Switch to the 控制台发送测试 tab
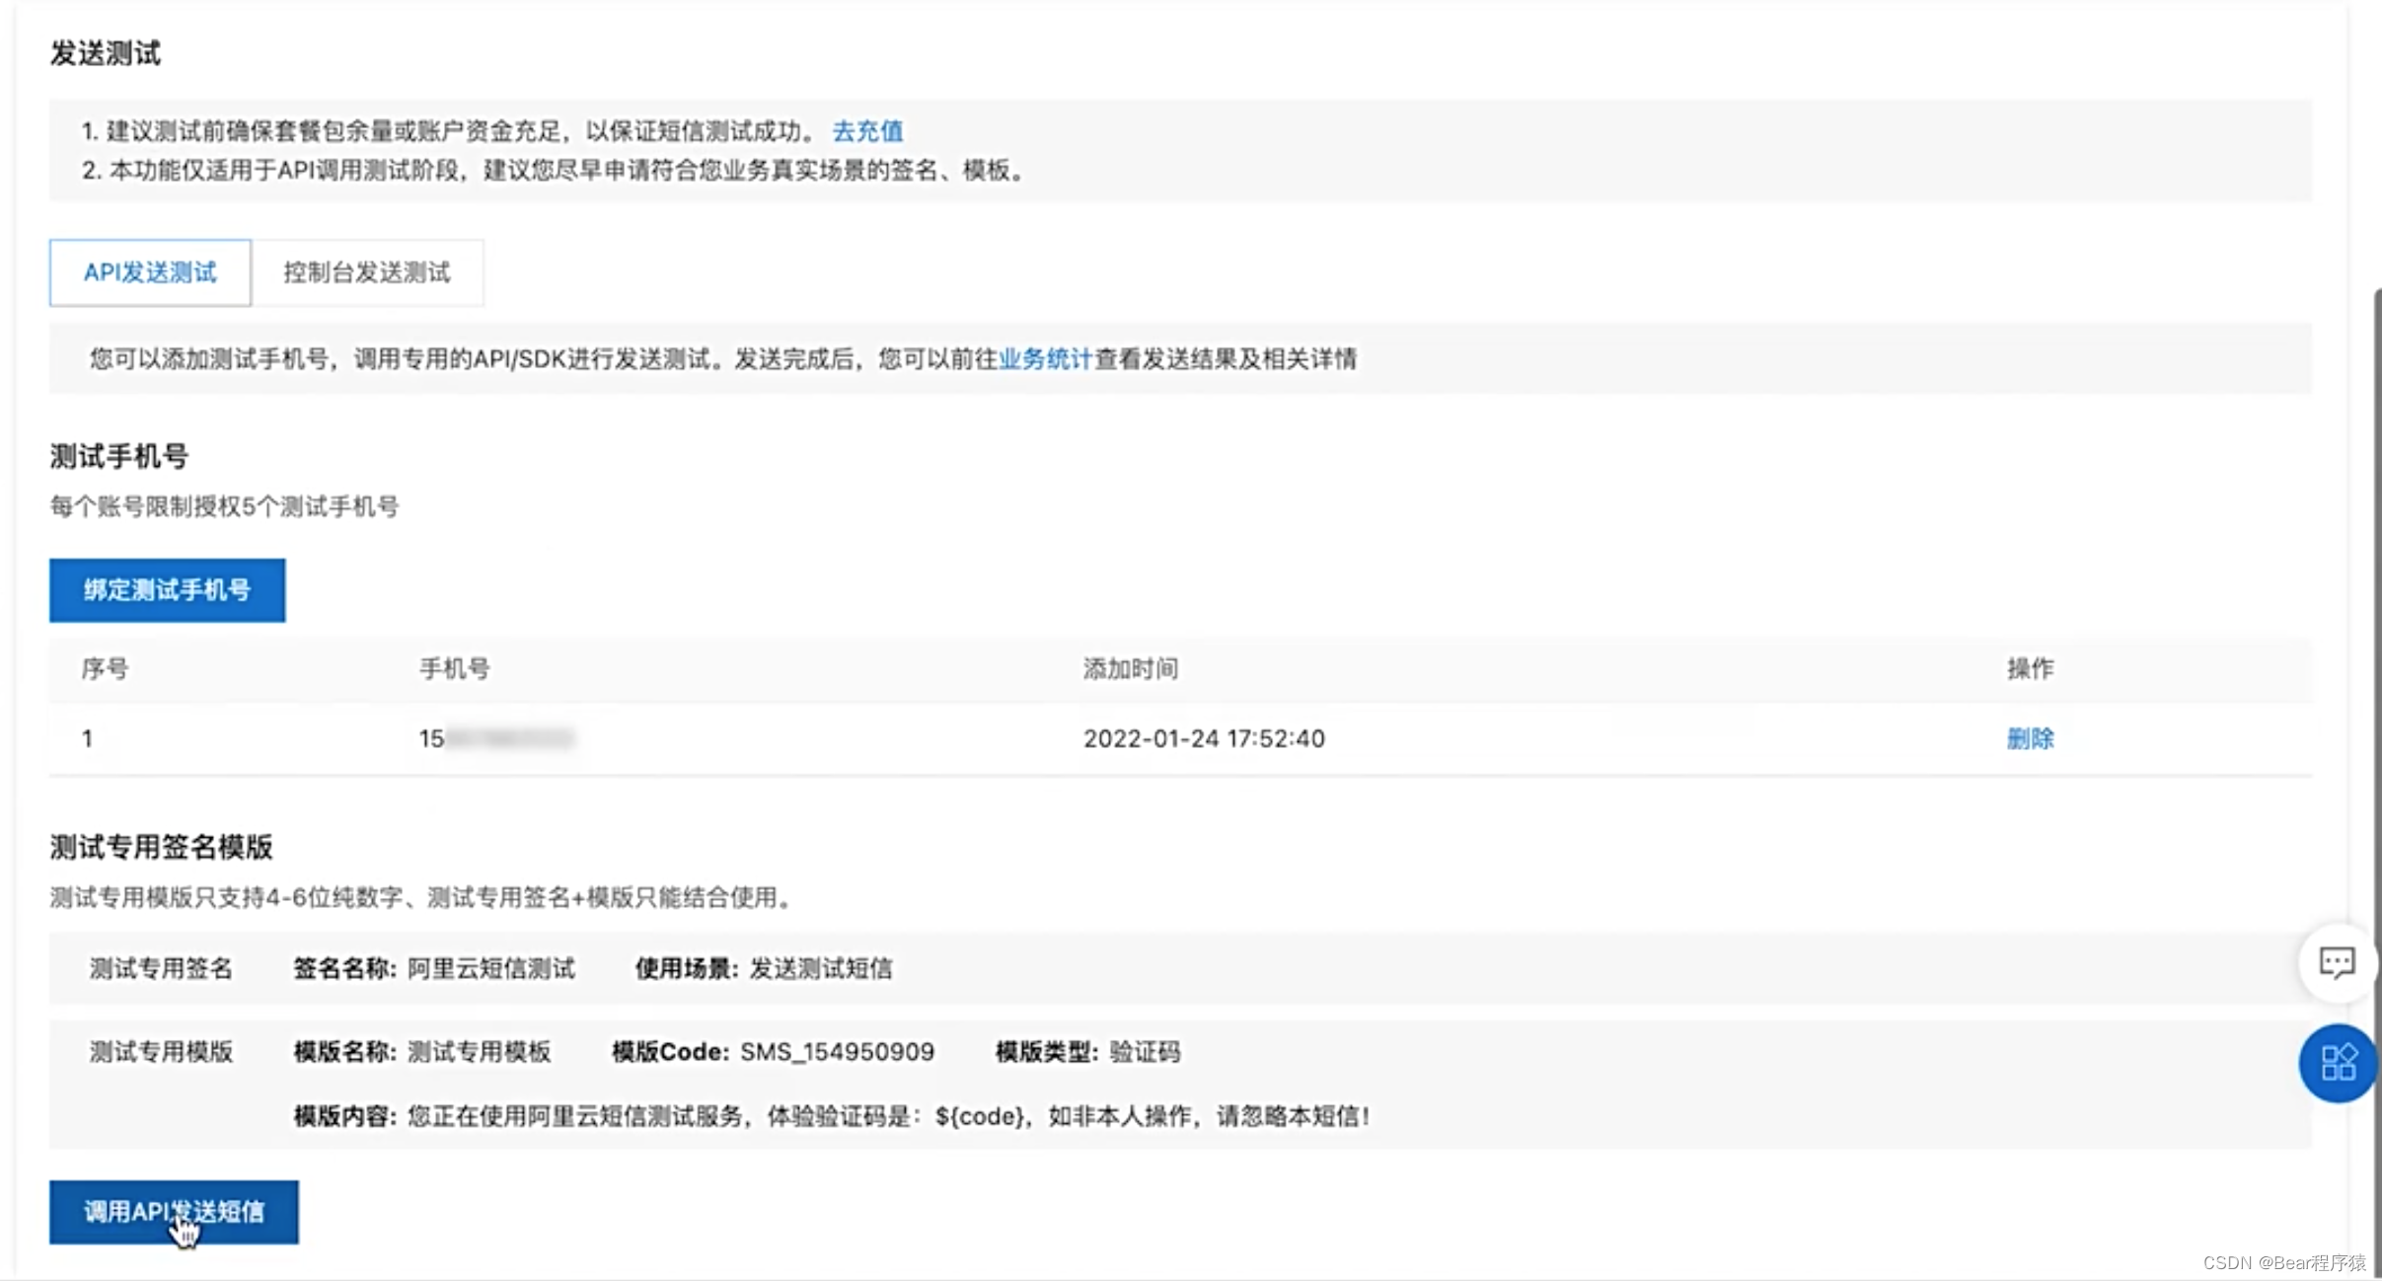 click(x=368, y=272)
